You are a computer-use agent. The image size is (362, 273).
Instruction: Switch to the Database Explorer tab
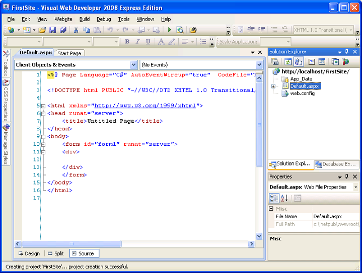click(336, 164)
